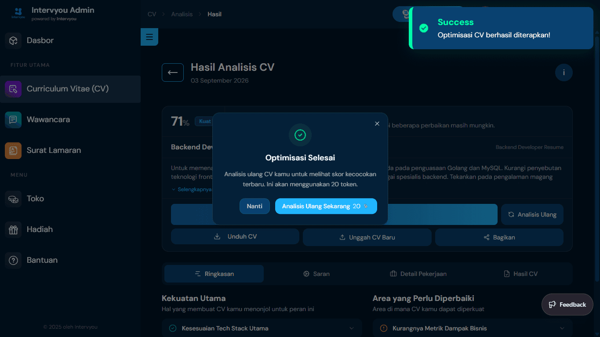Switch to the Ringkasan tab
This screenshot has height=337, width=600.
click(214, 274)
